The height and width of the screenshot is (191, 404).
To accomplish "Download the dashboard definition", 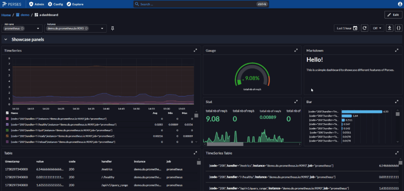I will (x=389, y=28).
